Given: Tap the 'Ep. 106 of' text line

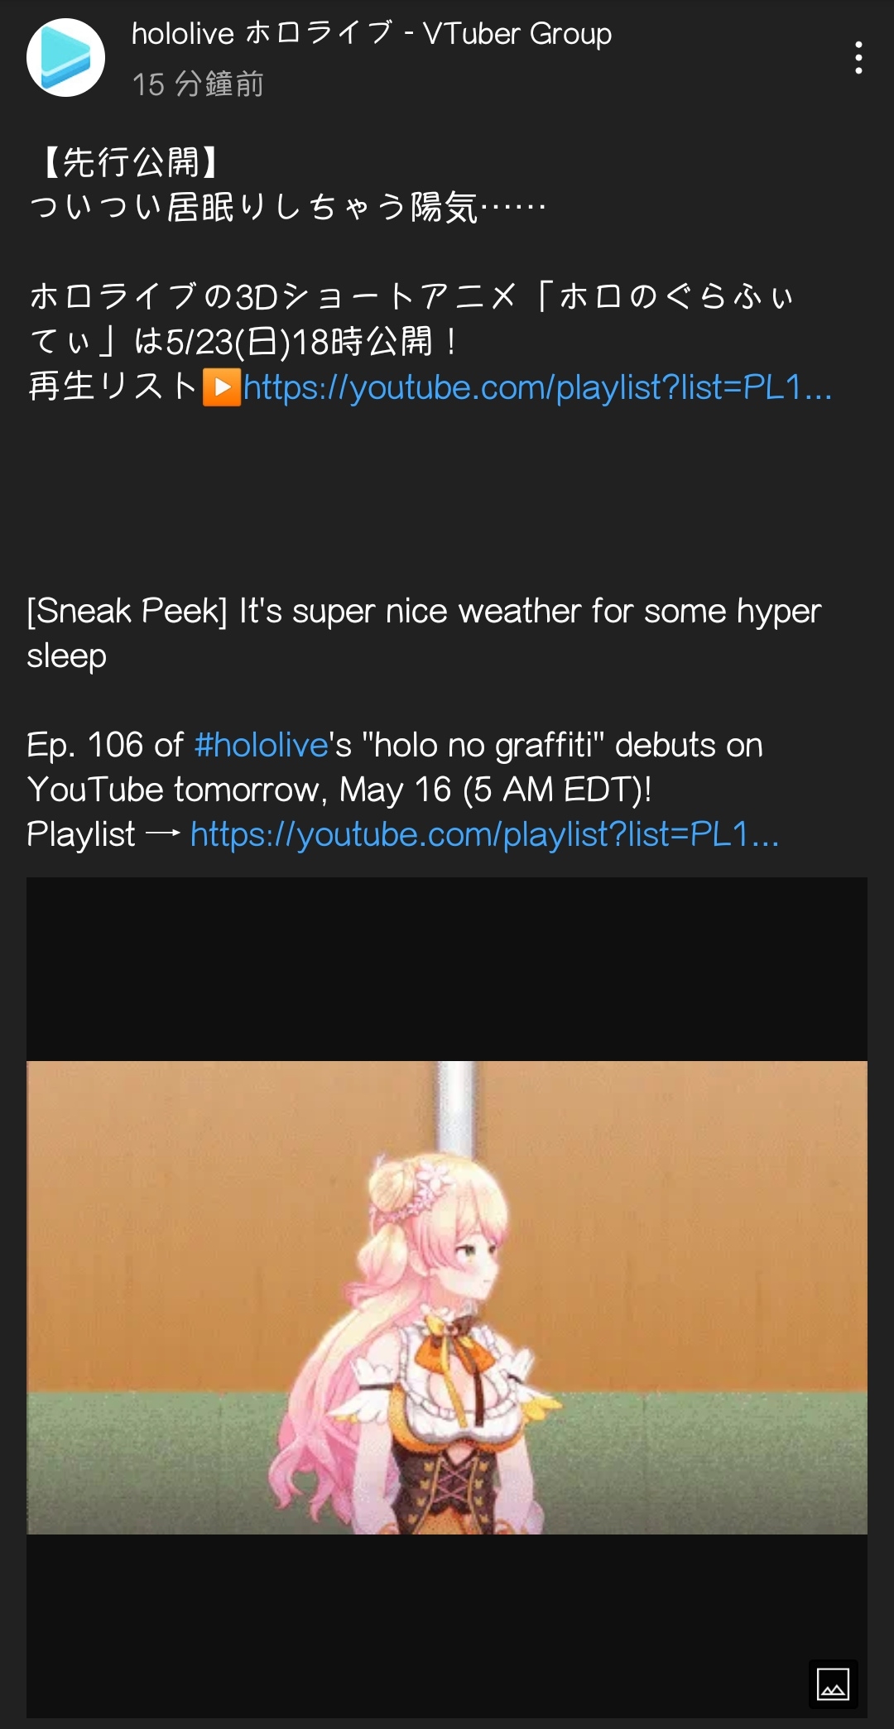Looking at the screenshot, I should (x=105, y=745).
